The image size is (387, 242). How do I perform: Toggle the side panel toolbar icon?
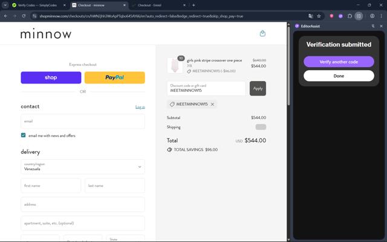pyautogui.click(x=359, y=16)
